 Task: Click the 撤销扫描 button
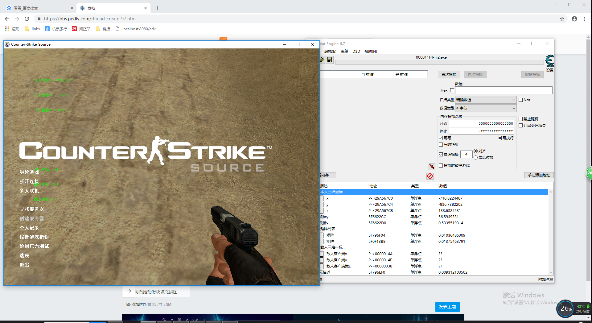click(x=532, y=75)
